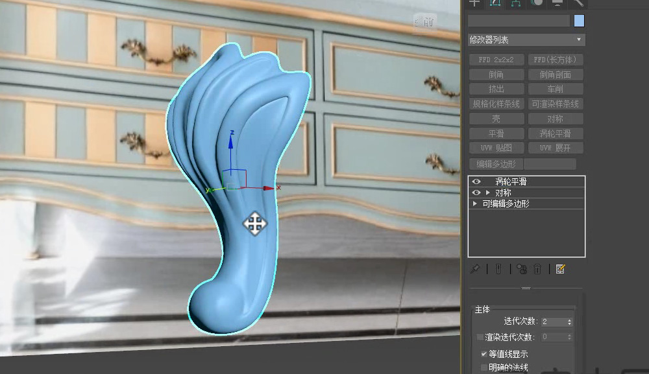Click the object name input field
Screen dimensions: 649x374
click(519, 21)
